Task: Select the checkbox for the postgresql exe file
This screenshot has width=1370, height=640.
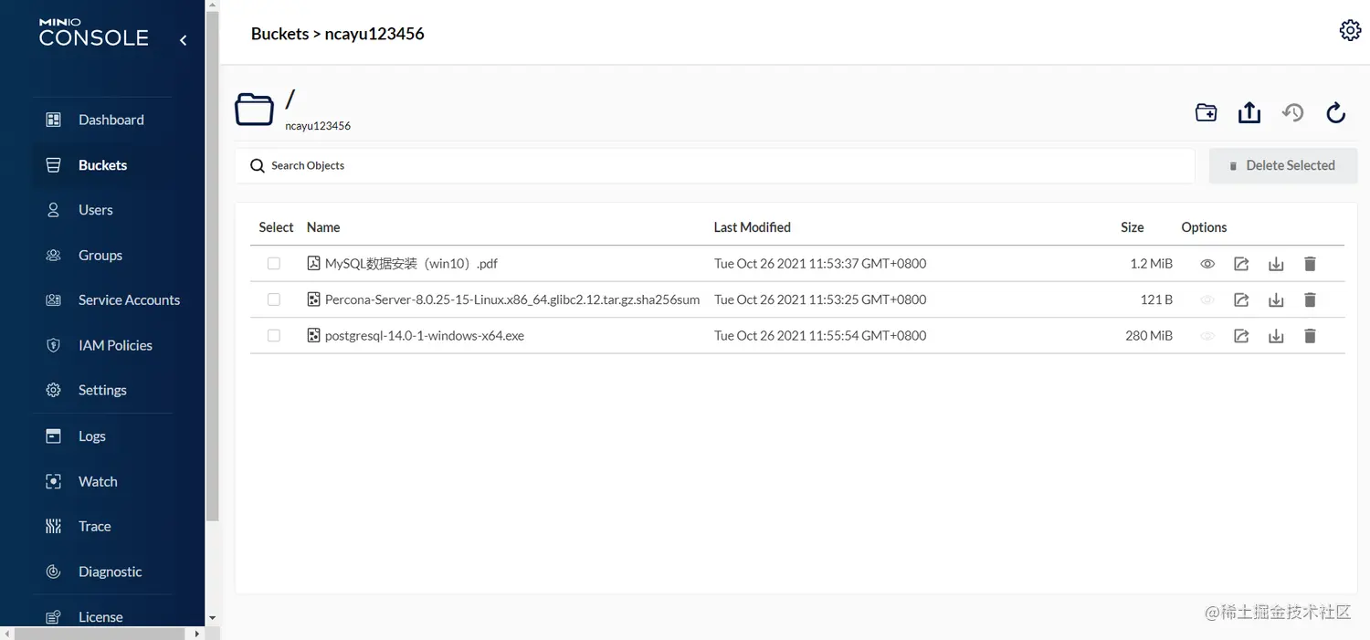Action: coord(274,336)
